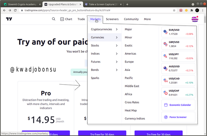
Task: Open Chrome three-dot menu
Action: 203,10
